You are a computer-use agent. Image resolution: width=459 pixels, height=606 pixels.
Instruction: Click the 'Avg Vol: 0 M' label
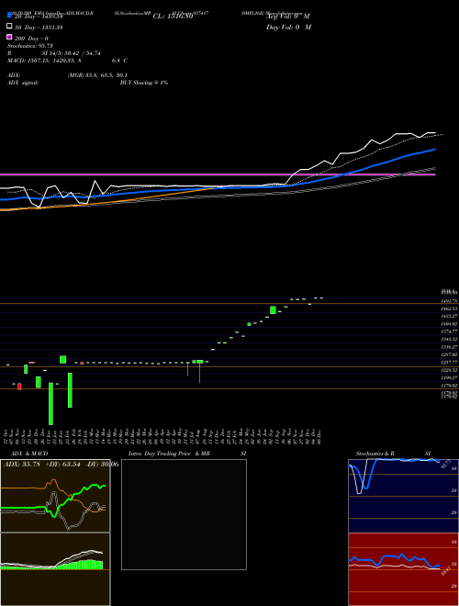click(x=288, y=17)
